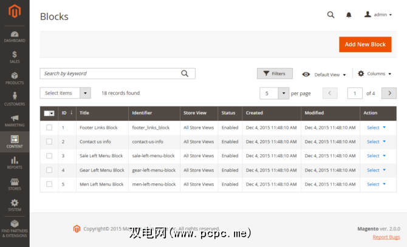Open the Default View dropdown
Viewport: 407px width, 247px height.
tap(324, 74)
